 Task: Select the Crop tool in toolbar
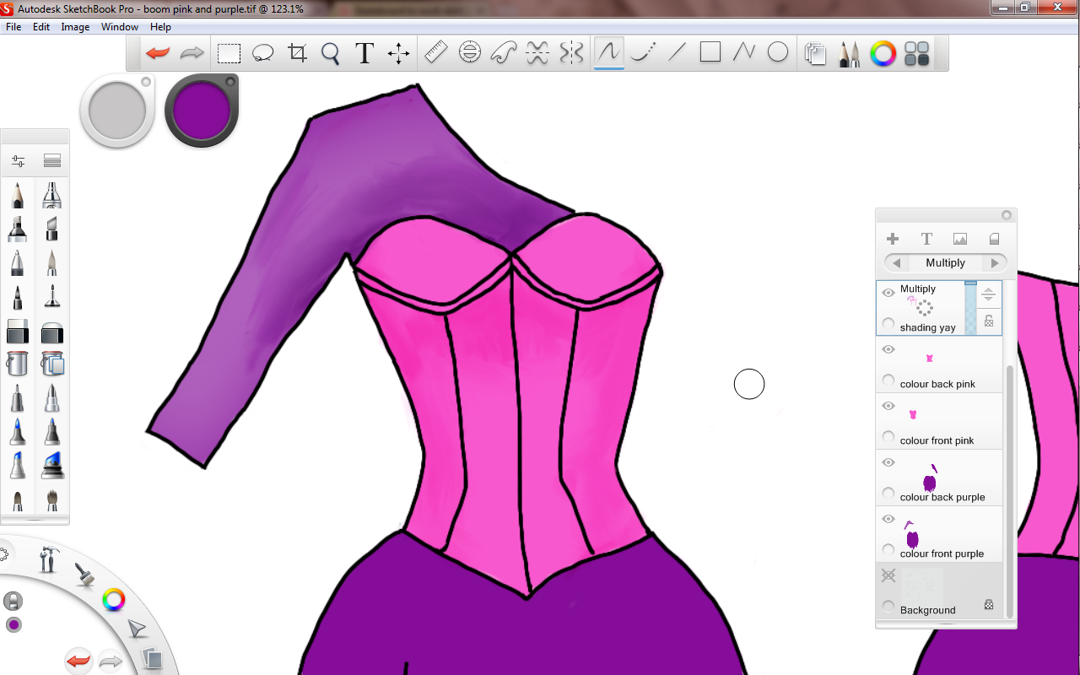tap(297, 54)
